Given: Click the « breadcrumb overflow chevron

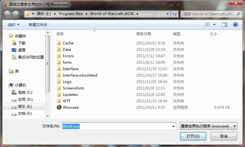Looking at the screenshot, I should (33, 14).
